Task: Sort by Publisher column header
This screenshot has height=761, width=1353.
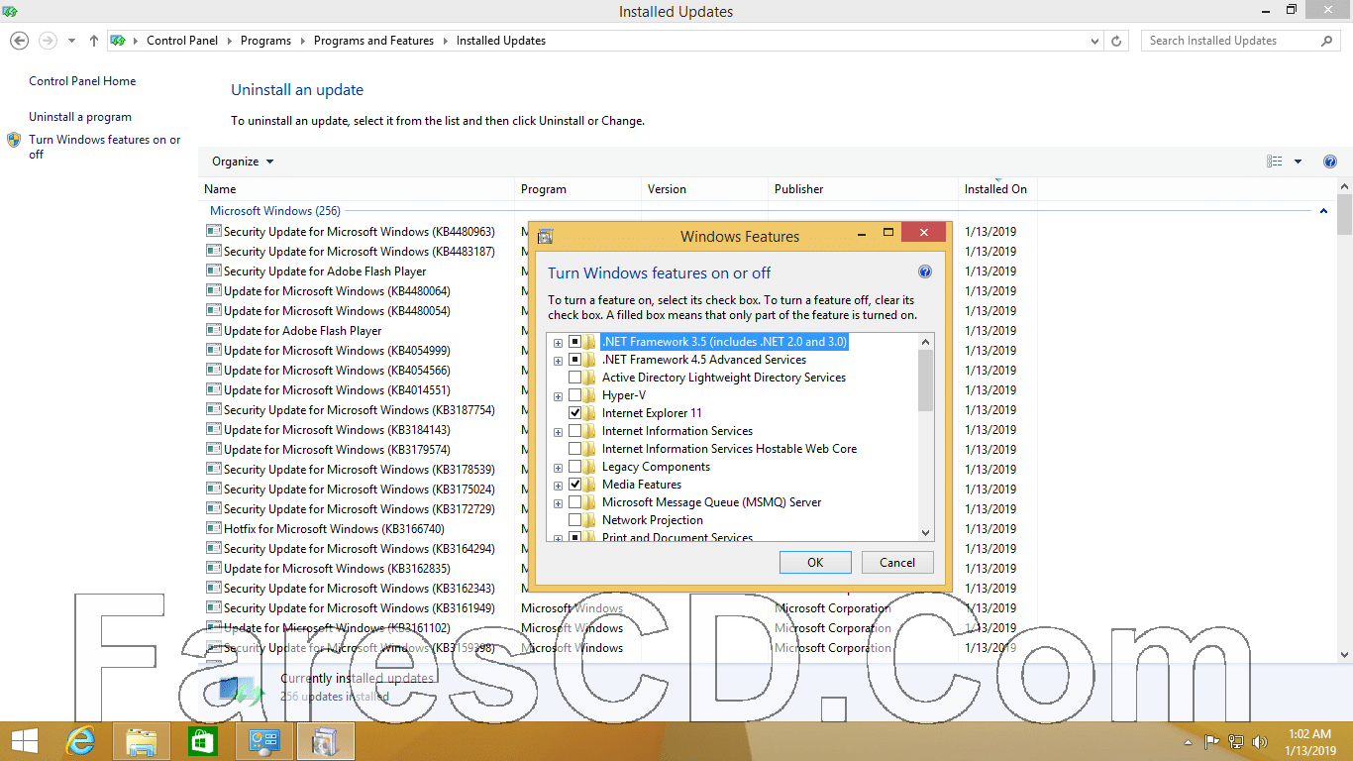Action: tap(863, 188)
